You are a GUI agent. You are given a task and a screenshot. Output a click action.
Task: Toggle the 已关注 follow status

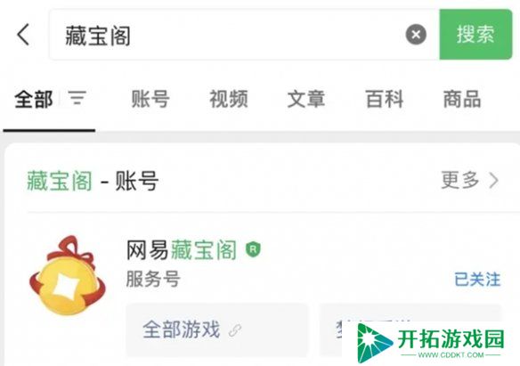477,279
